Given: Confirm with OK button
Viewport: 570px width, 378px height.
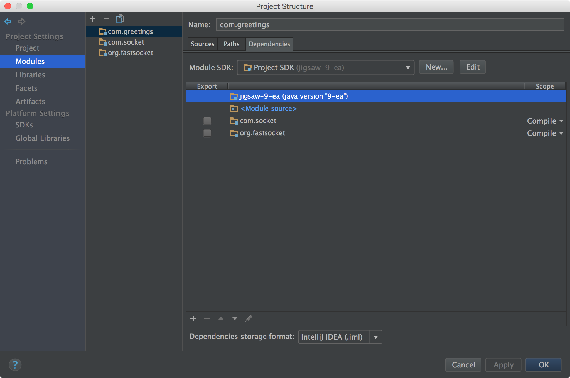Looking at the screenshot, I should pos(543,365).
